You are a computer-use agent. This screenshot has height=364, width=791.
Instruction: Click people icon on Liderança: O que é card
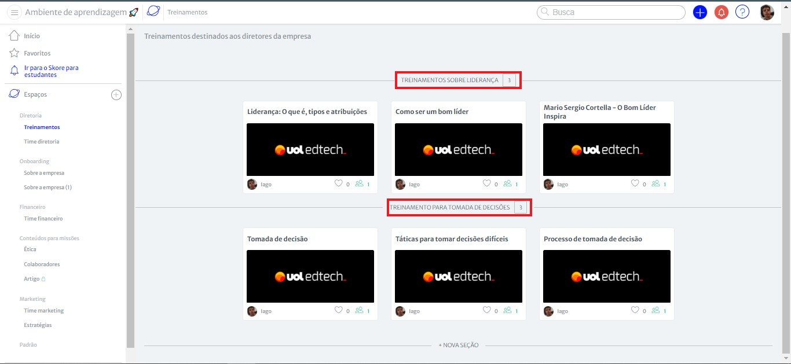[360, 183]
